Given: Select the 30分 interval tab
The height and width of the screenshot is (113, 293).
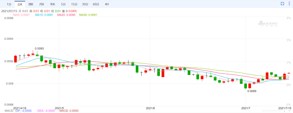Looking at the screenshot, I should coord(85,4).
